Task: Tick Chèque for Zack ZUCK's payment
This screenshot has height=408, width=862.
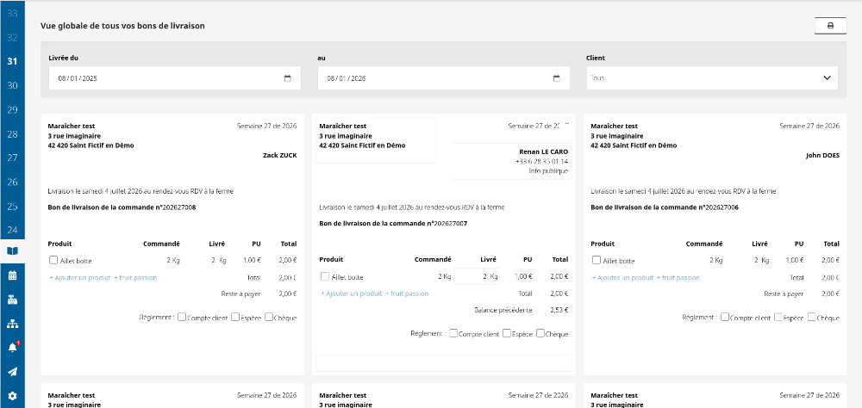Action: pyautogui.click(x=269, y=317)
